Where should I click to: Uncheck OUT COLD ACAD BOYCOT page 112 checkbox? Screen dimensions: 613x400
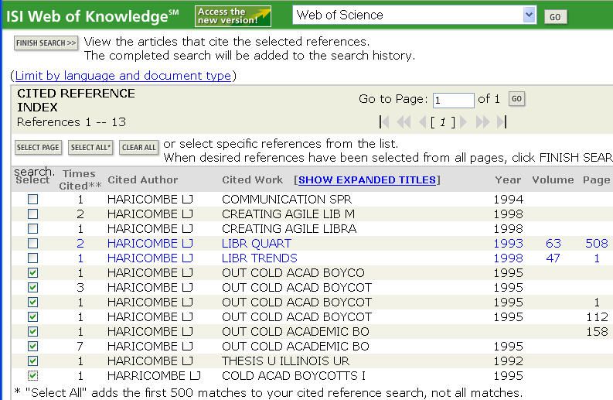(32, 316)
